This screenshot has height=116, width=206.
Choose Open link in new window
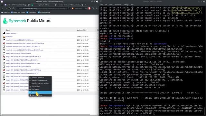[x=40, y=80]
